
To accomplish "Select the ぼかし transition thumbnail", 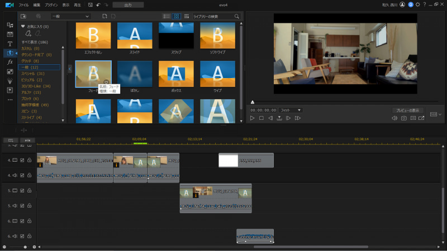I will click(x=135, y=74).
